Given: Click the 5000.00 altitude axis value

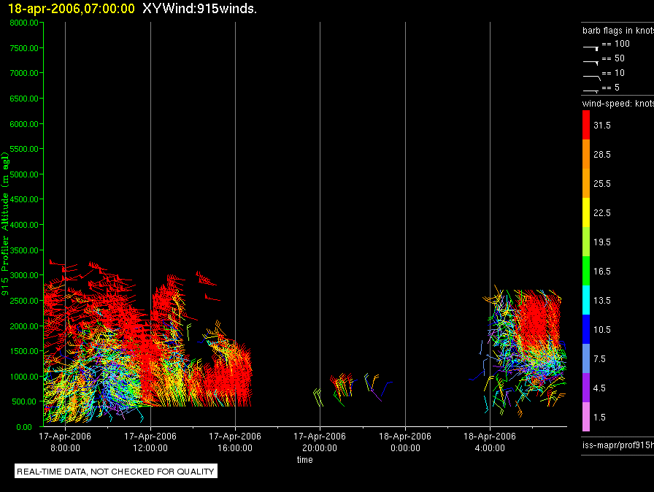Looking at the screenshot, I should [24, 174].
